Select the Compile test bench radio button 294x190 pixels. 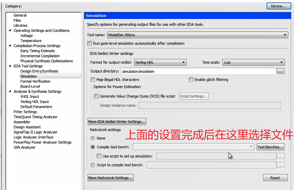[x=93, y=147]
